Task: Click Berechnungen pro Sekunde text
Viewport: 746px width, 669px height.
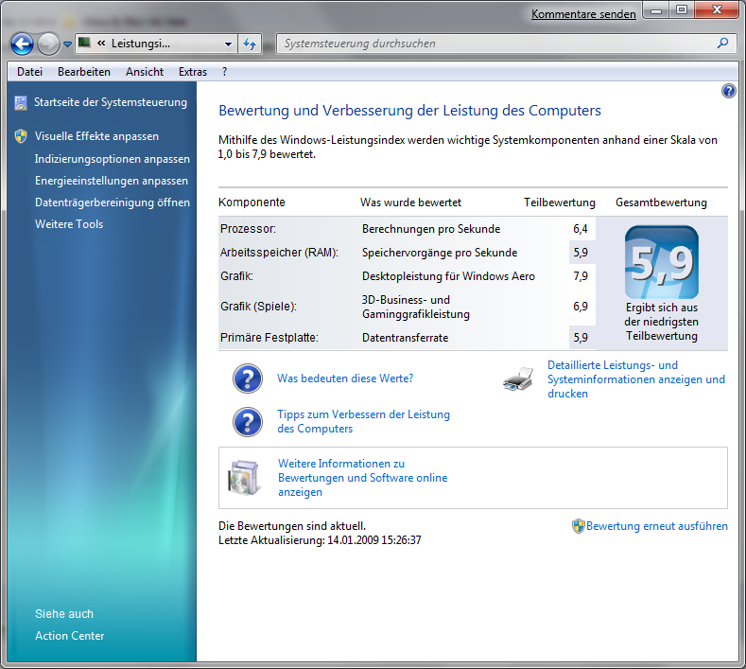Action: pyautogui.click(x=431, y=229)
